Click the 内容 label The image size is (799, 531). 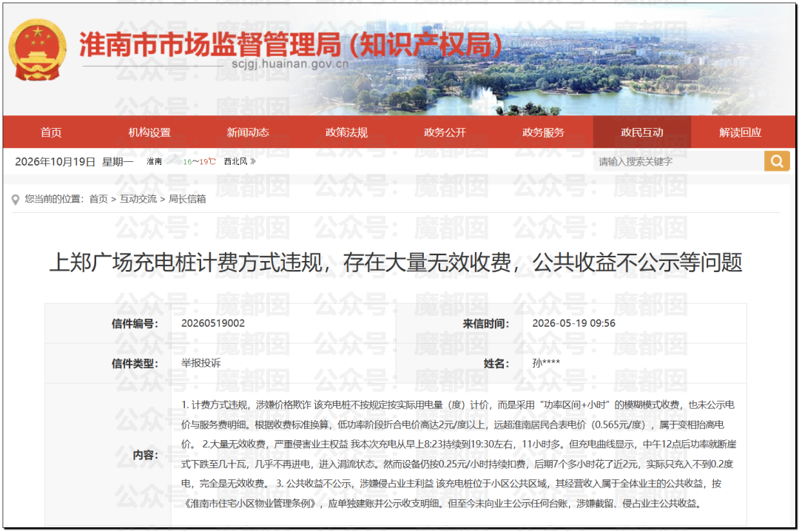point(146,455)
